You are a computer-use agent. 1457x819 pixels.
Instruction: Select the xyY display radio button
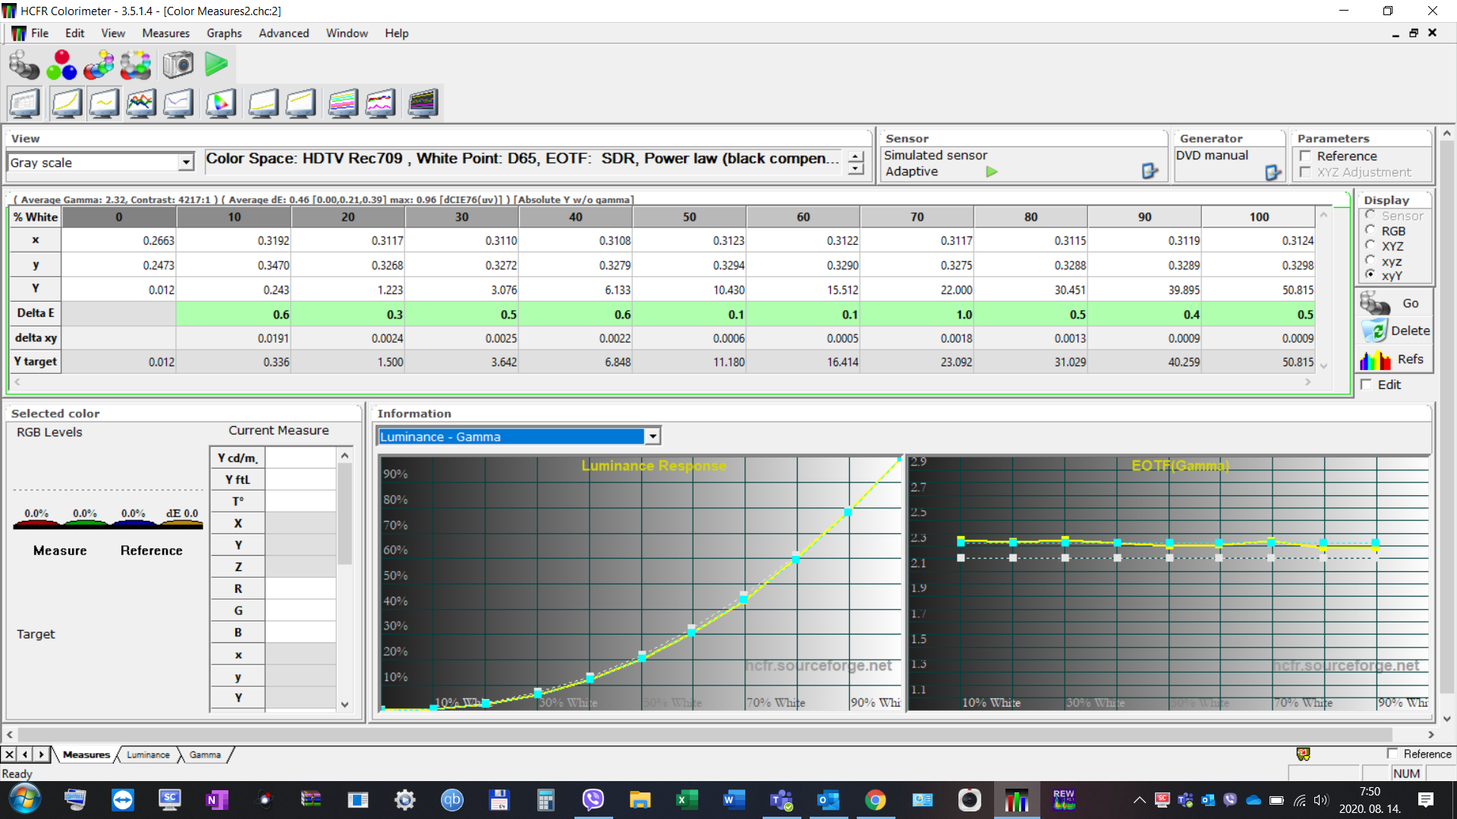(x=1370, y=275)
